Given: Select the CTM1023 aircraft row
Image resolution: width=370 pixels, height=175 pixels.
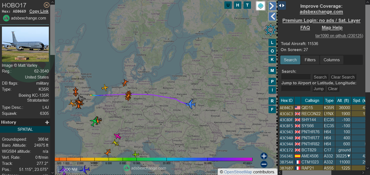Looking at the screenshot, I should 322,162.
